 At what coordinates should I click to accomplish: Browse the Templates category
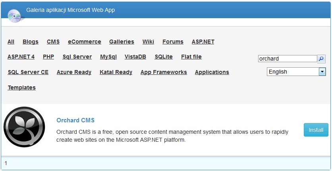(21, 87)
